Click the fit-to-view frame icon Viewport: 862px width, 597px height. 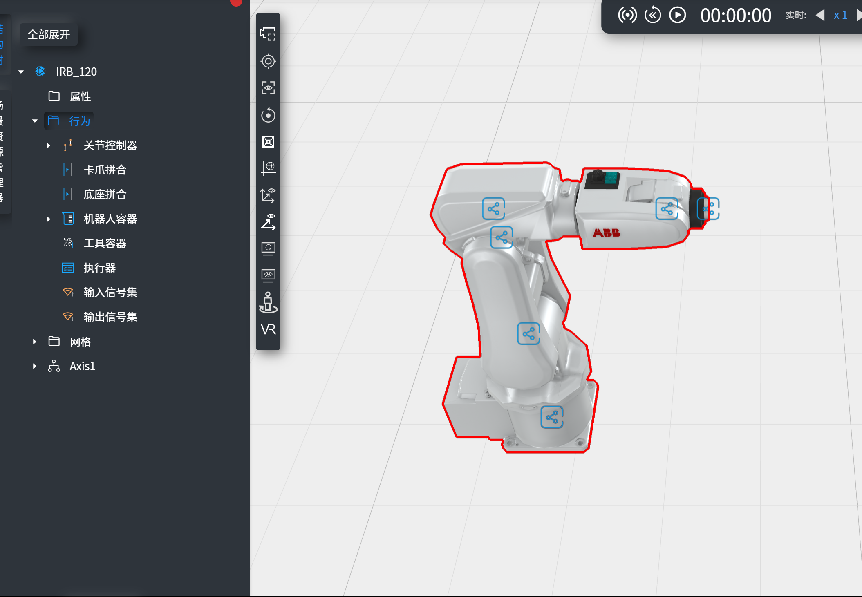click(x=268, y=142)
